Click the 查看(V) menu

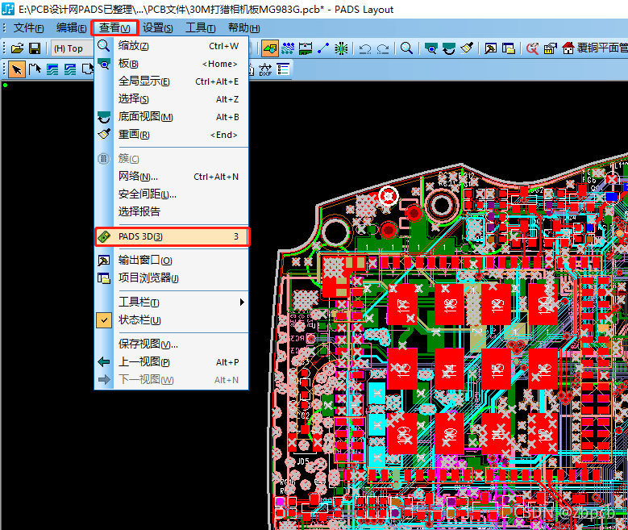pyautogui.click(x=114, y=28)
